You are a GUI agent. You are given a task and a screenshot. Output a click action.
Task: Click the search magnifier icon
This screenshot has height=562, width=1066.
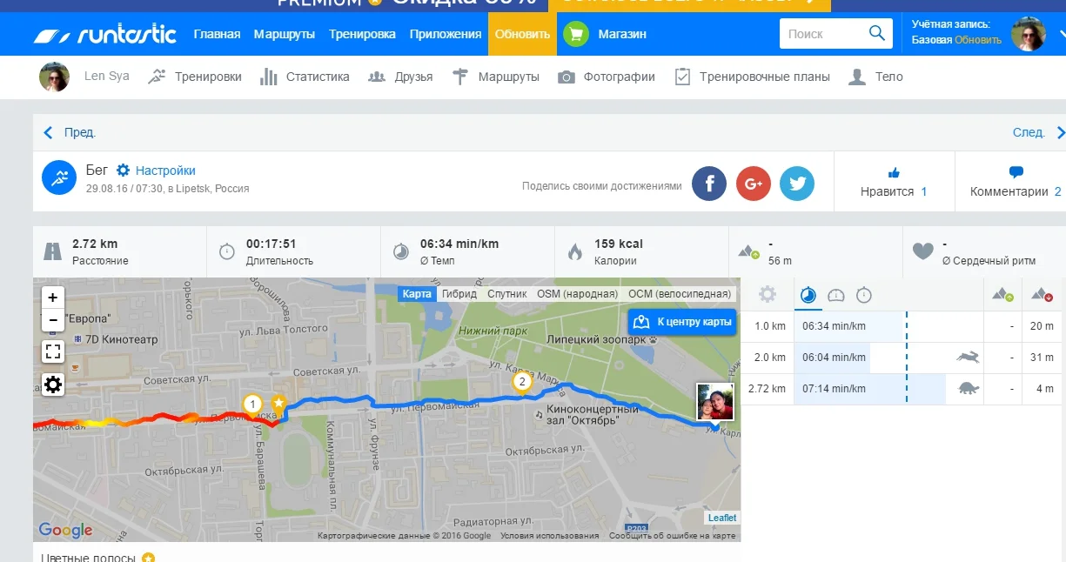(876, 34)
